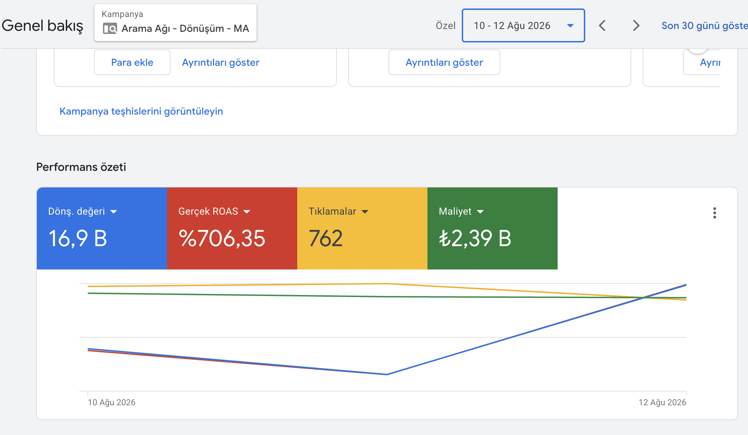Open Kampanya teşhislerini görüntüleyin link
Screen dimensions: 748x435
coord(141,111)
